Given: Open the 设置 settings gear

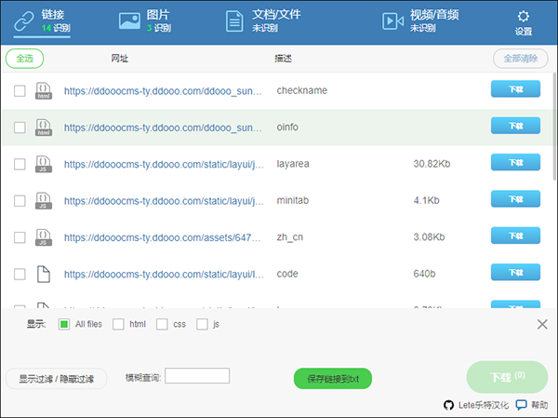Looking at the screenshot, I should click(x=523, y=22).
